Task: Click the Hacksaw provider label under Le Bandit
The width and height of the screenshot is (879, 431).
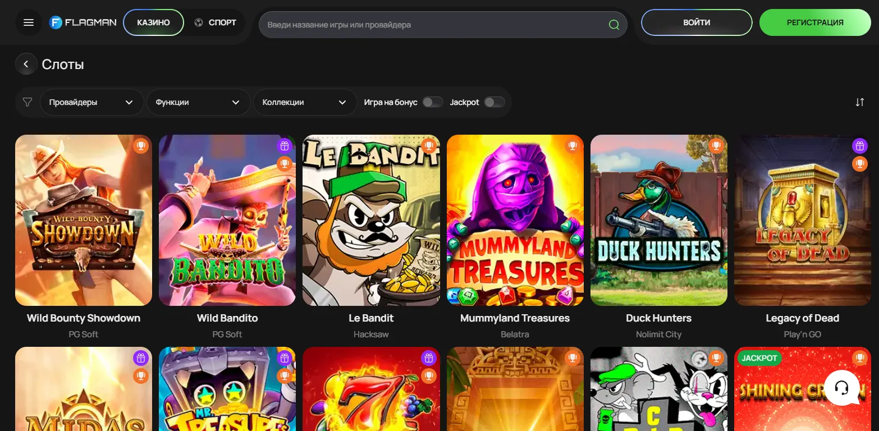Action: tap(371, 334)
